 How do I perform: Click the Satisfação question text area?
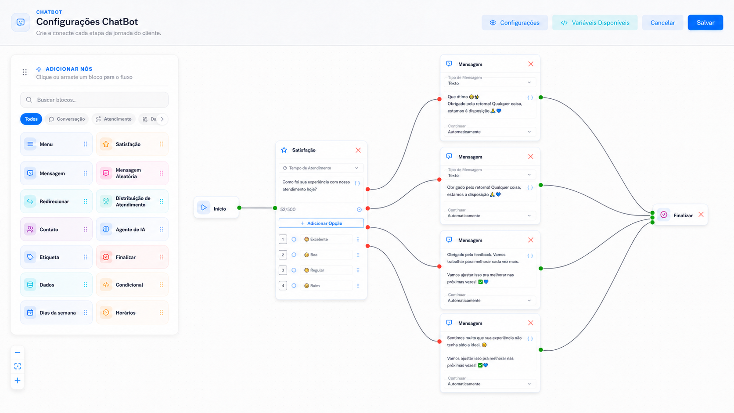coord(321,189)
